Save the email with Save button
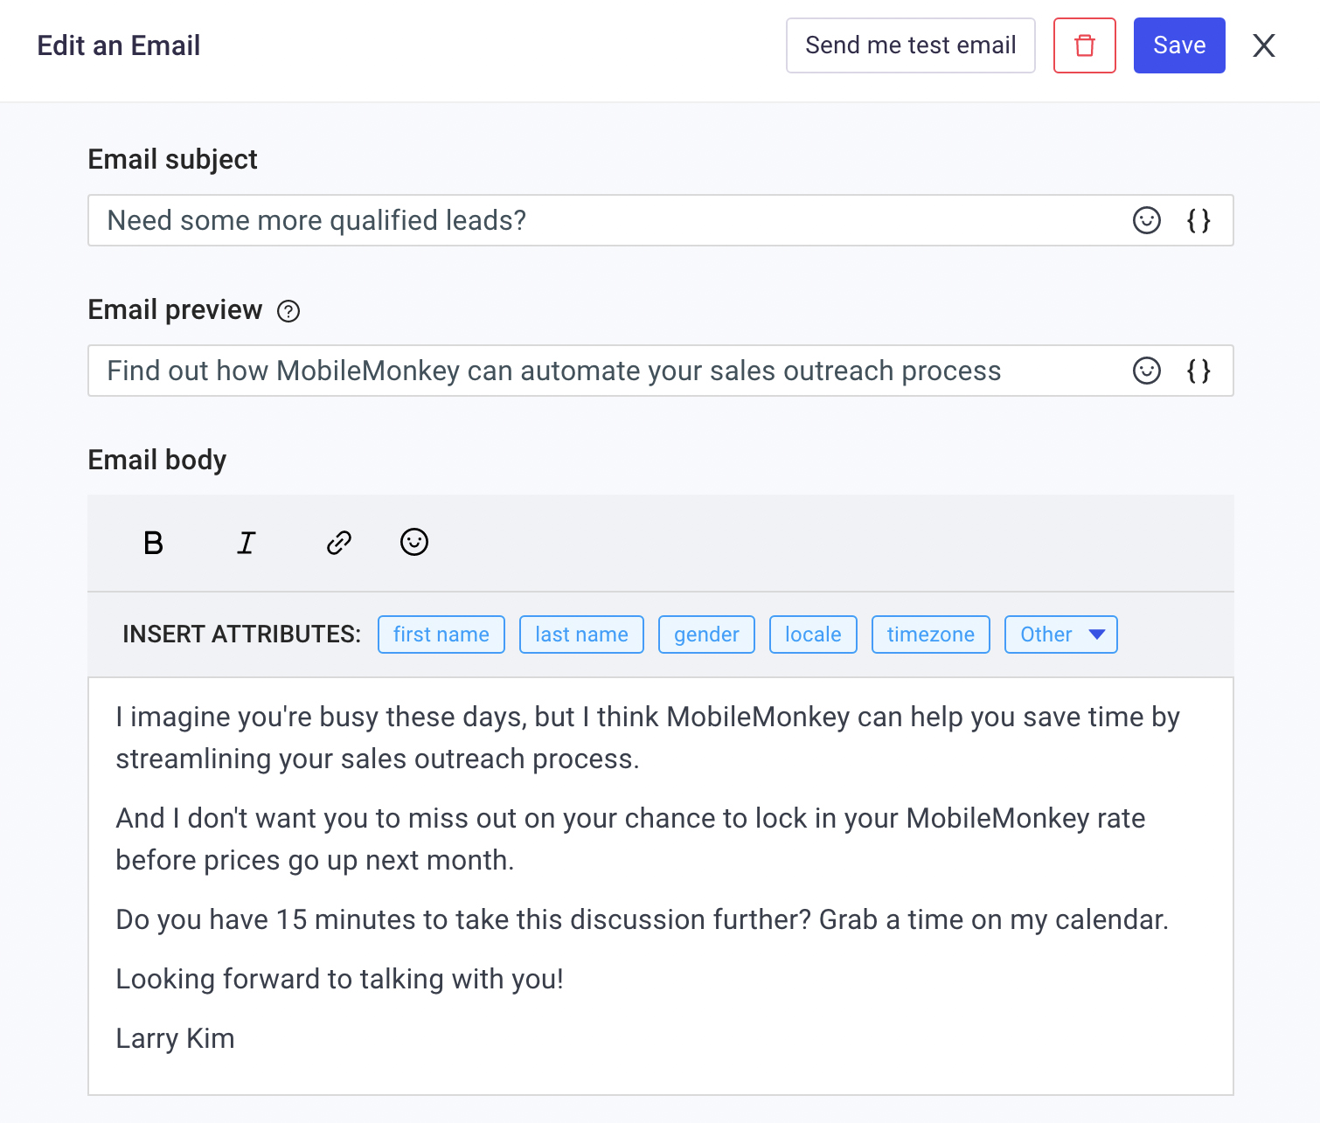This screenshot has height=1123, width=1320. [1179, 45]
